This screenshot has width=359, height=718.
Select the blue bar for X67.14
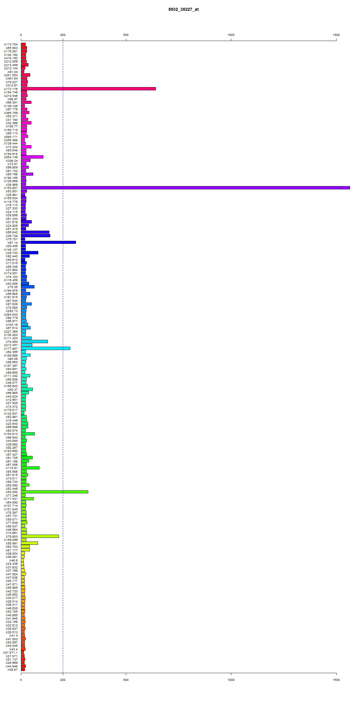click(48, 242)
